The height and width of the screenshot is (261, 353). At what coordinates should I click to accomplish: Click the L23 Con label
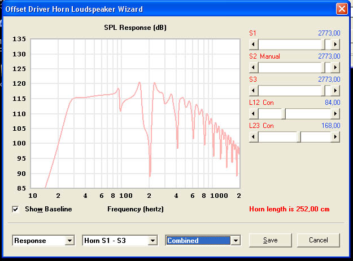tap(262, 126)
